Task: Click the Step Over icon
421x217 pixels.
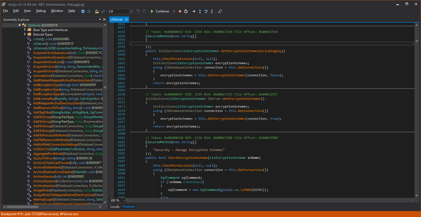Action: click(x=206, y=11)
